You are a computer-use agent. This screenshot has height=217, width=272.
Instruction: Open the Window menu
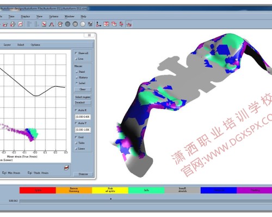pyautogui.click(x=70, y=16)
